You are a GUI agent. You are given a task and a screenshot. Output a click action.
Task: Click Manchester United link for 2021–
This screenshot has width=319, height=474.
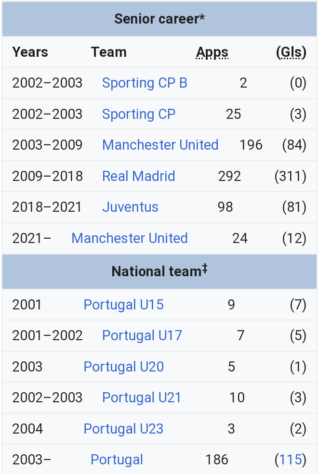(x=130, y=238)
